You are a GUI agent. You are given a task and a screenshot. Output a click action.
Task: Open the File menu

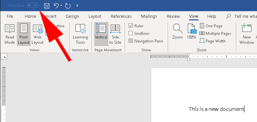(10, 16)
